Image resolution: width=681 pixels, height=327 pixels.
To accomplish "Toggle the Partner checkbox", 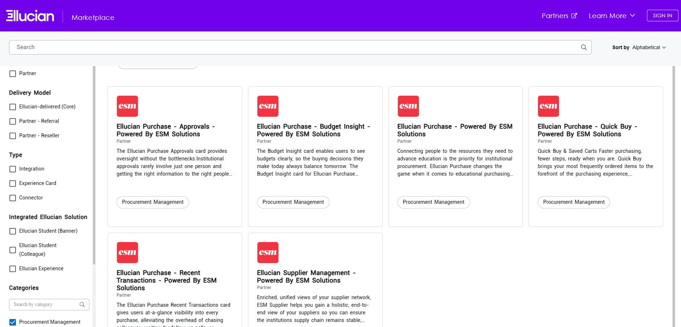I will tap(13, 74).
